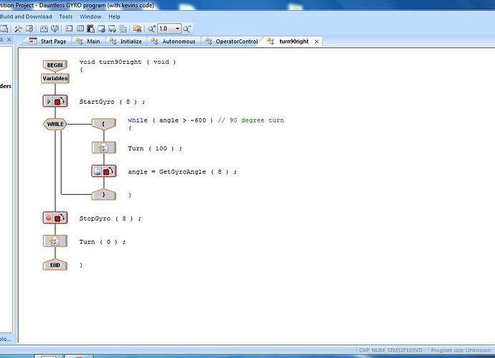The image size is (495, 358).
Task: Open the Window menu
Action: click(90, 16)
